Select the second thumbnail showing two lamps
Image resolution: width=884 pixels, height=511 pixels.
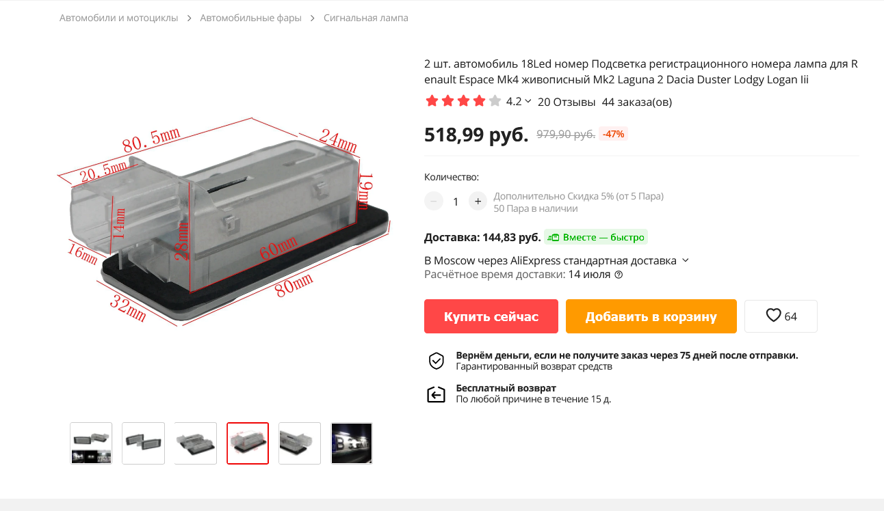144,443
